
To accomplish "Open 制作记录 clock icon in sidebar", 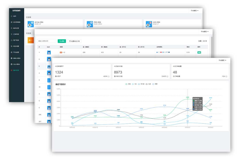I will click(x=11, y=28).
